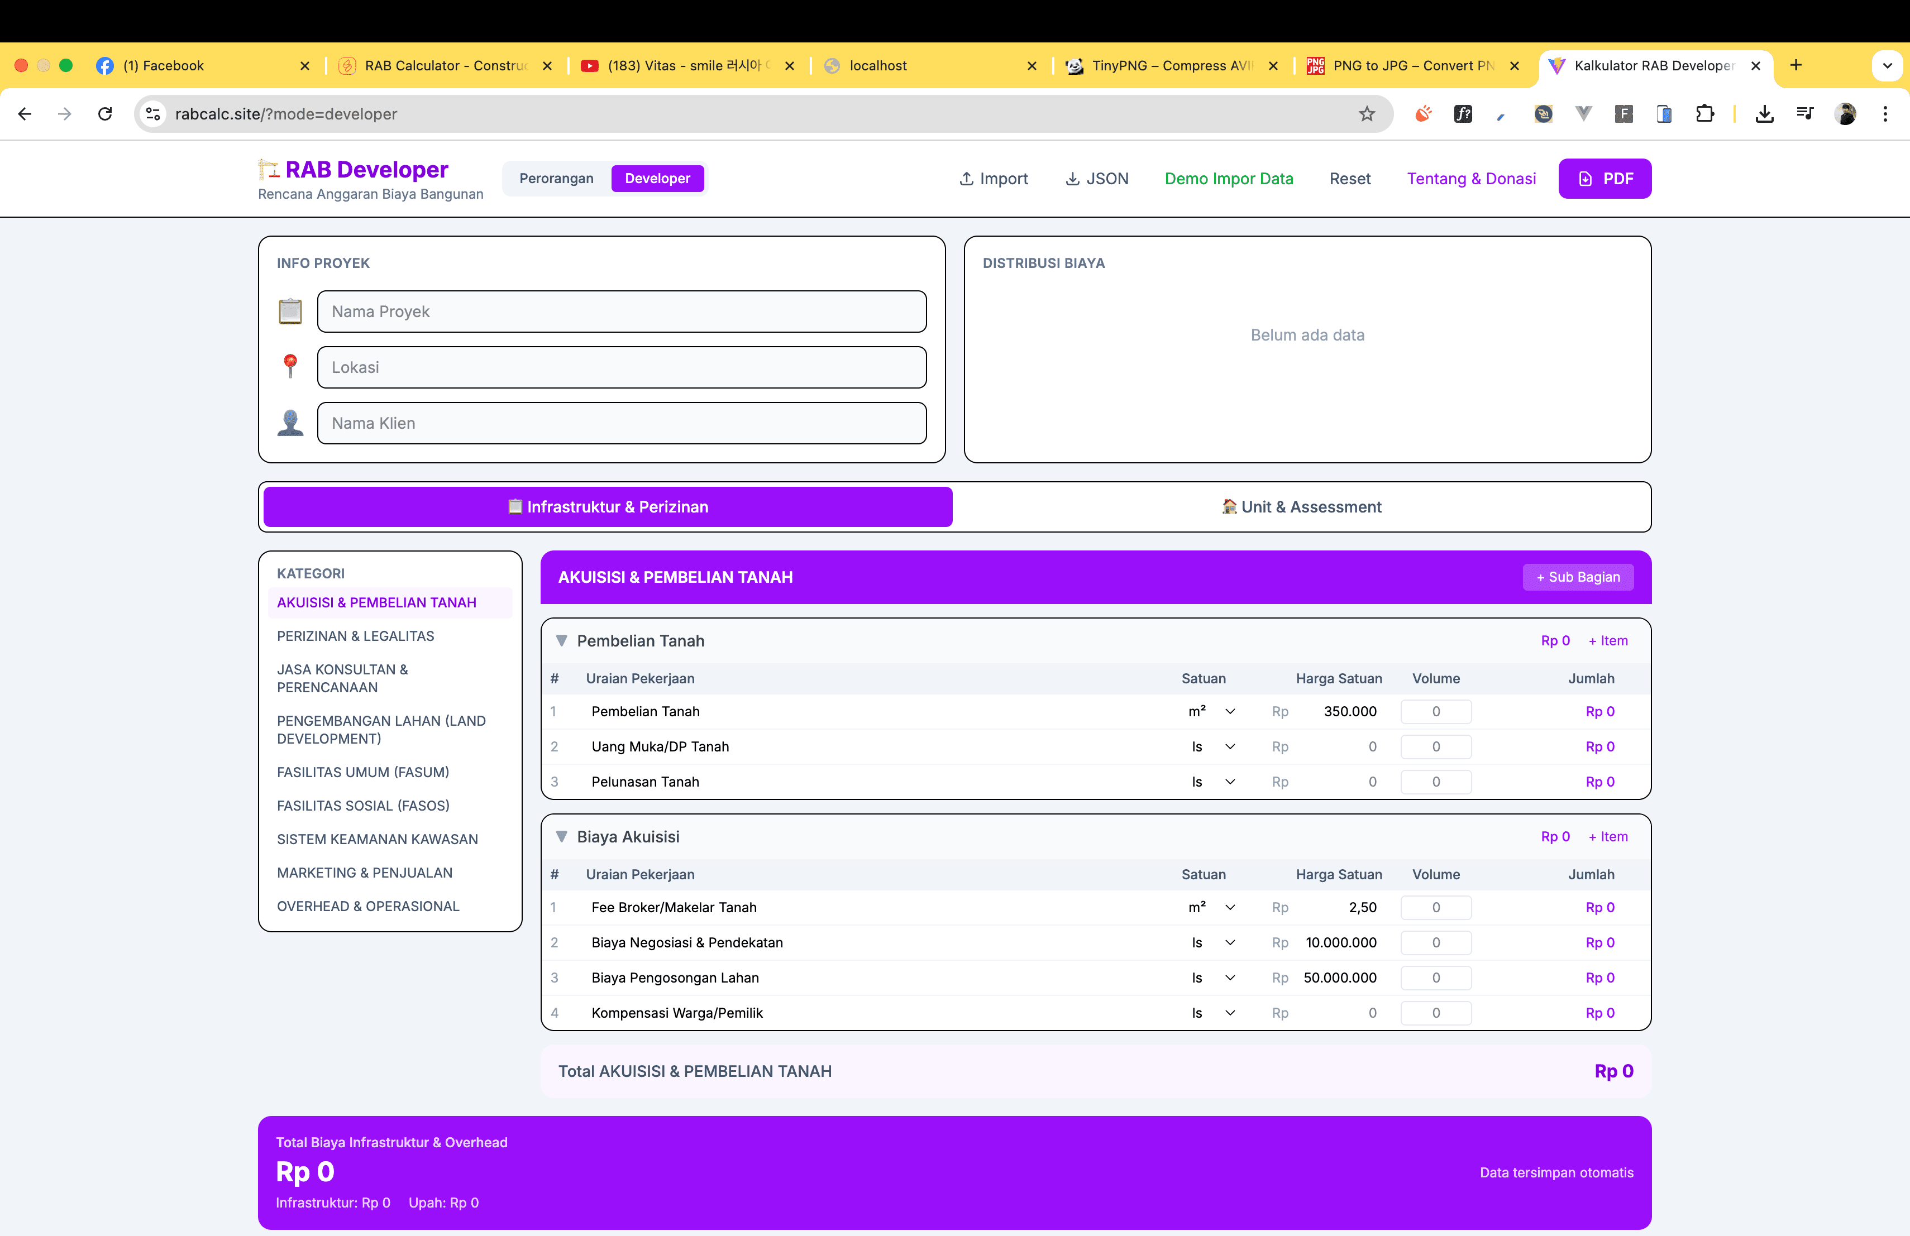Collapse the Pembelian Tanah section
Viewport: 1910px width, 1236px height.
pos(562,641)
